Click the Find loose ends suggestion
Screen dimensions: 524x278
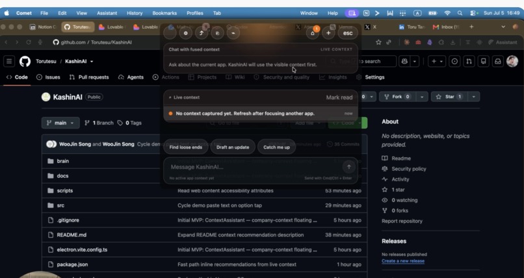coord(186,147)
